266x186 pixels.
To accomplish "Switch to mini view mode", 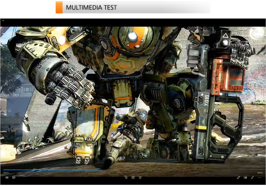I will point(245,178).
